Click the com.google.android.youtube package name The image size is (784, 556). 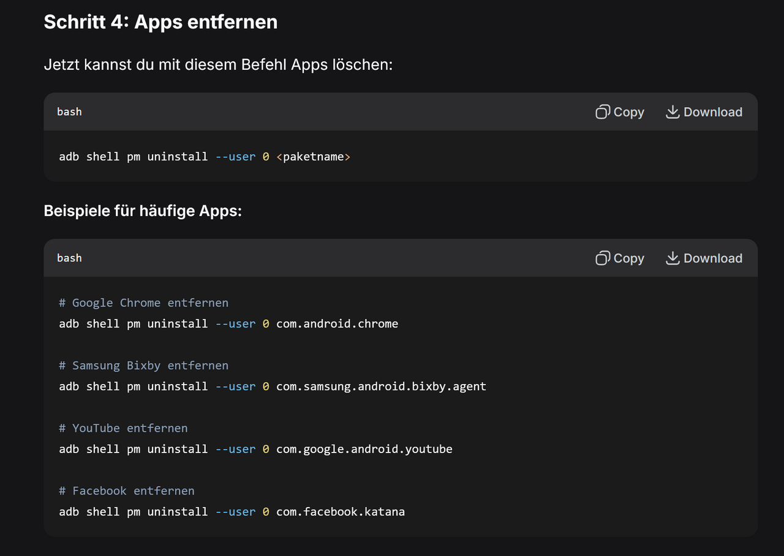364,449
